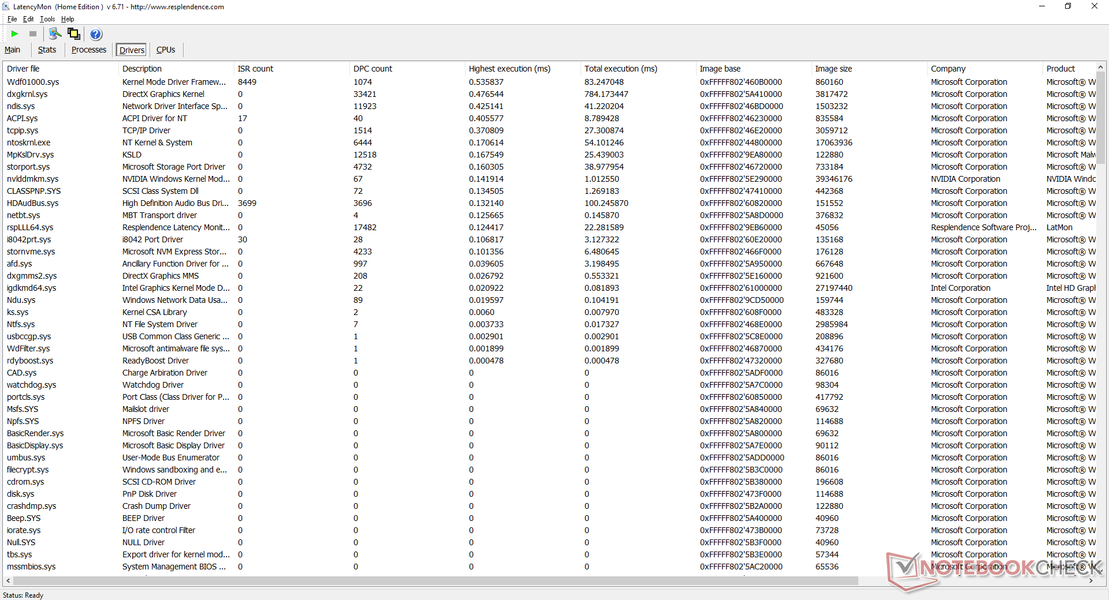The image size is (1109, 600).
Task: Switch to the Stats tab
Action: pyautogui.click(x=47, y=50)
